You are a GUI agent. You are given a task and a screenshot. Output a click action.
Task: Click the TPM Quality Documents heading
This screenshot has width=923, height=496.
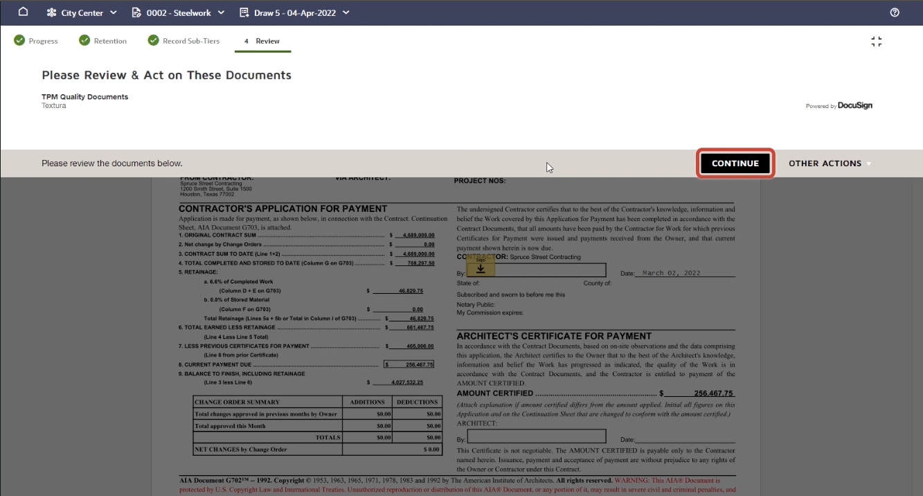point(85,97)
